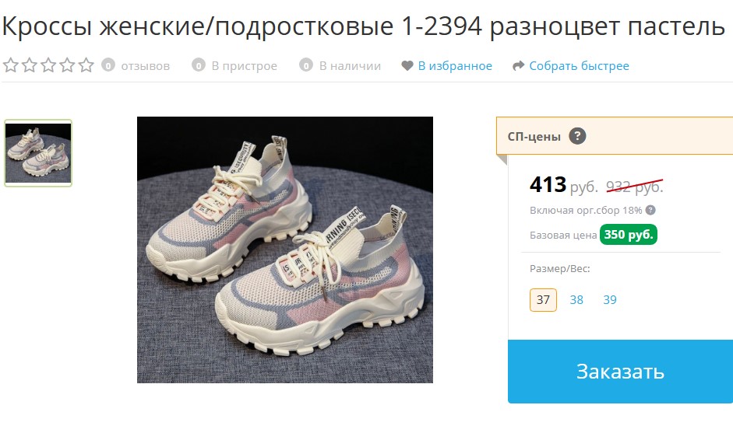733x426 pixels.
Task: Rate the product one star
Action: pos(10,65)
